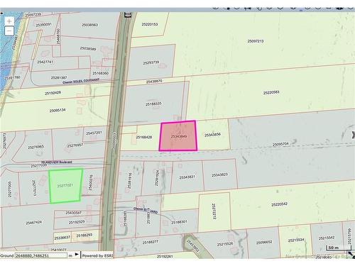
Task: Click parcel label 25276960
Action: (35, 148)
